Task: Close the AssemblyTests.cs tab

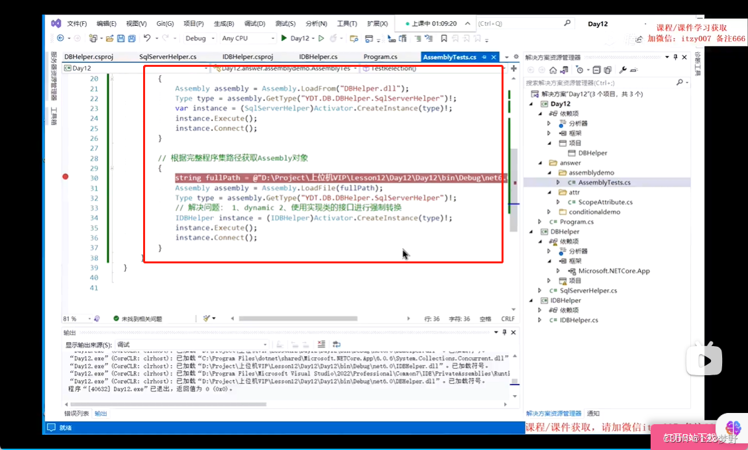Action: (494, 57)
